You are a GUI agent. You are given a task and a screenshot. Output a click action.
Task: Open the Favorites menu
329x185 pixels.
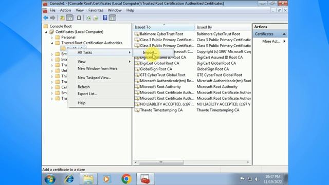pyautogui.click(x=96, y=10)
